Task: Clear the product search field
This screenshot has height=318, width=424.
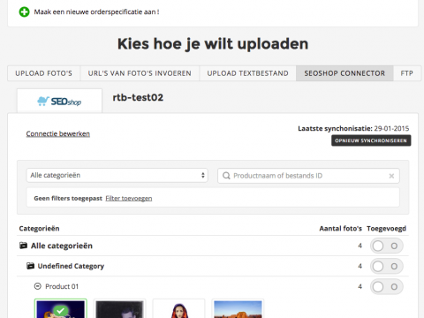Action: [x=391, y=176]
